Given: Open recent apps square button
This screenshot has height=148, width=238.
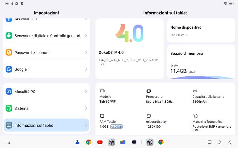Looking at the screenshot, I should click(x=209, y=142).
